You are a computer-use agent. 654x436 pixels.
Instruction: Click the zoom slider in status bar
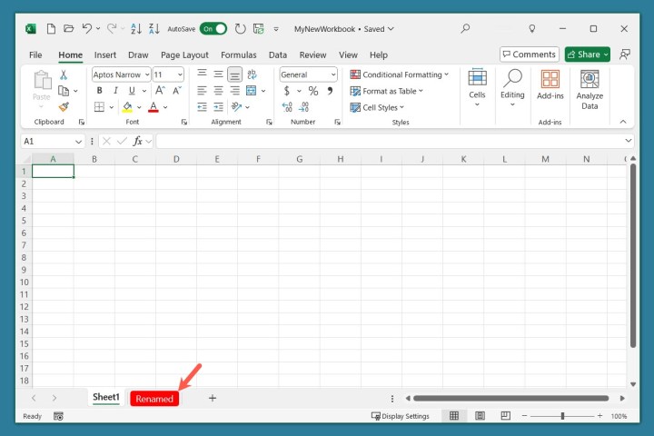(x=563, y=416)
